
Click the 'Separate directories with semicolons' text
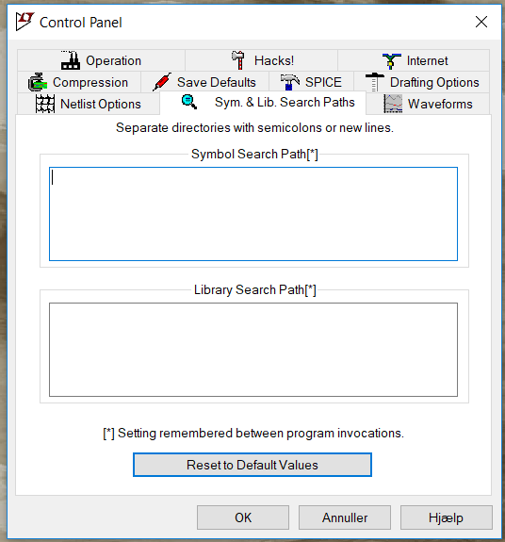[x=254, y=127]
